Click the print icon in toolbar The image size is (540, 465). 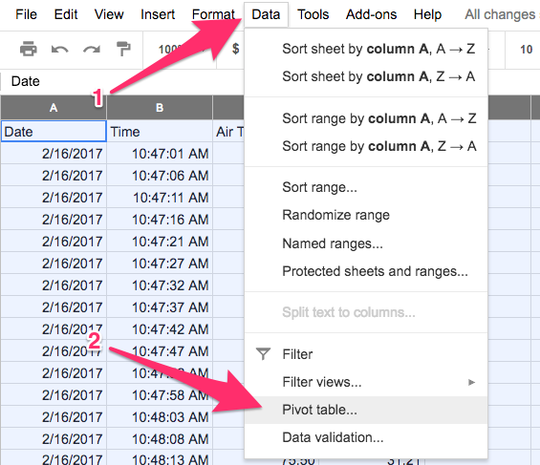pos(29,49)
